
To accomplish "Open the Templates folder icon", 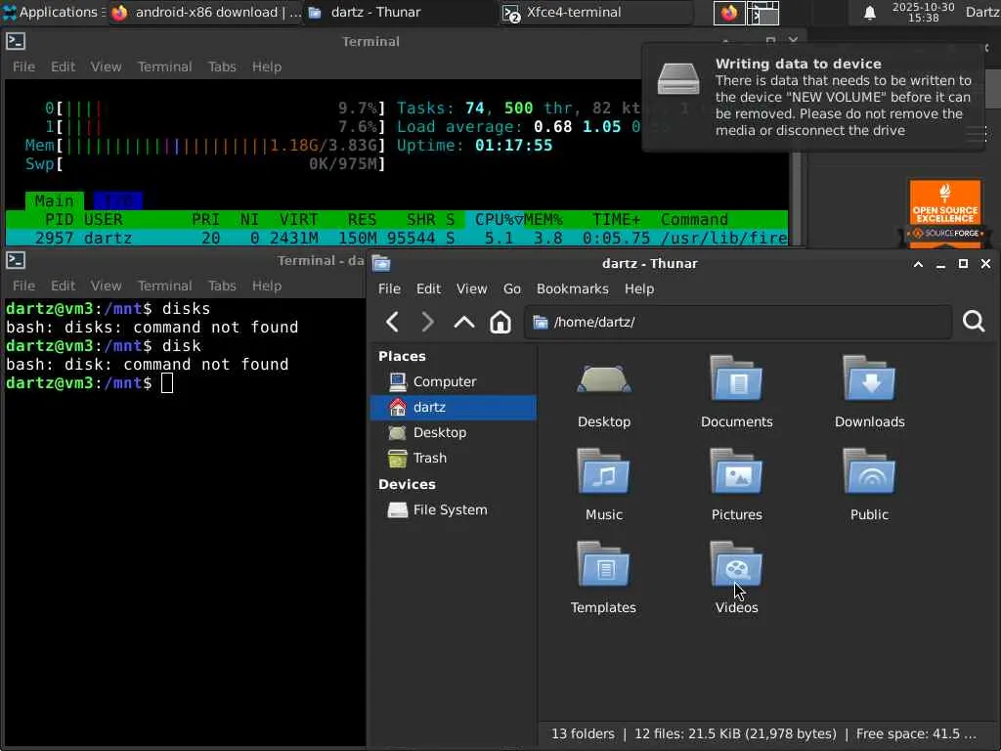I will [x=603, y=566].
